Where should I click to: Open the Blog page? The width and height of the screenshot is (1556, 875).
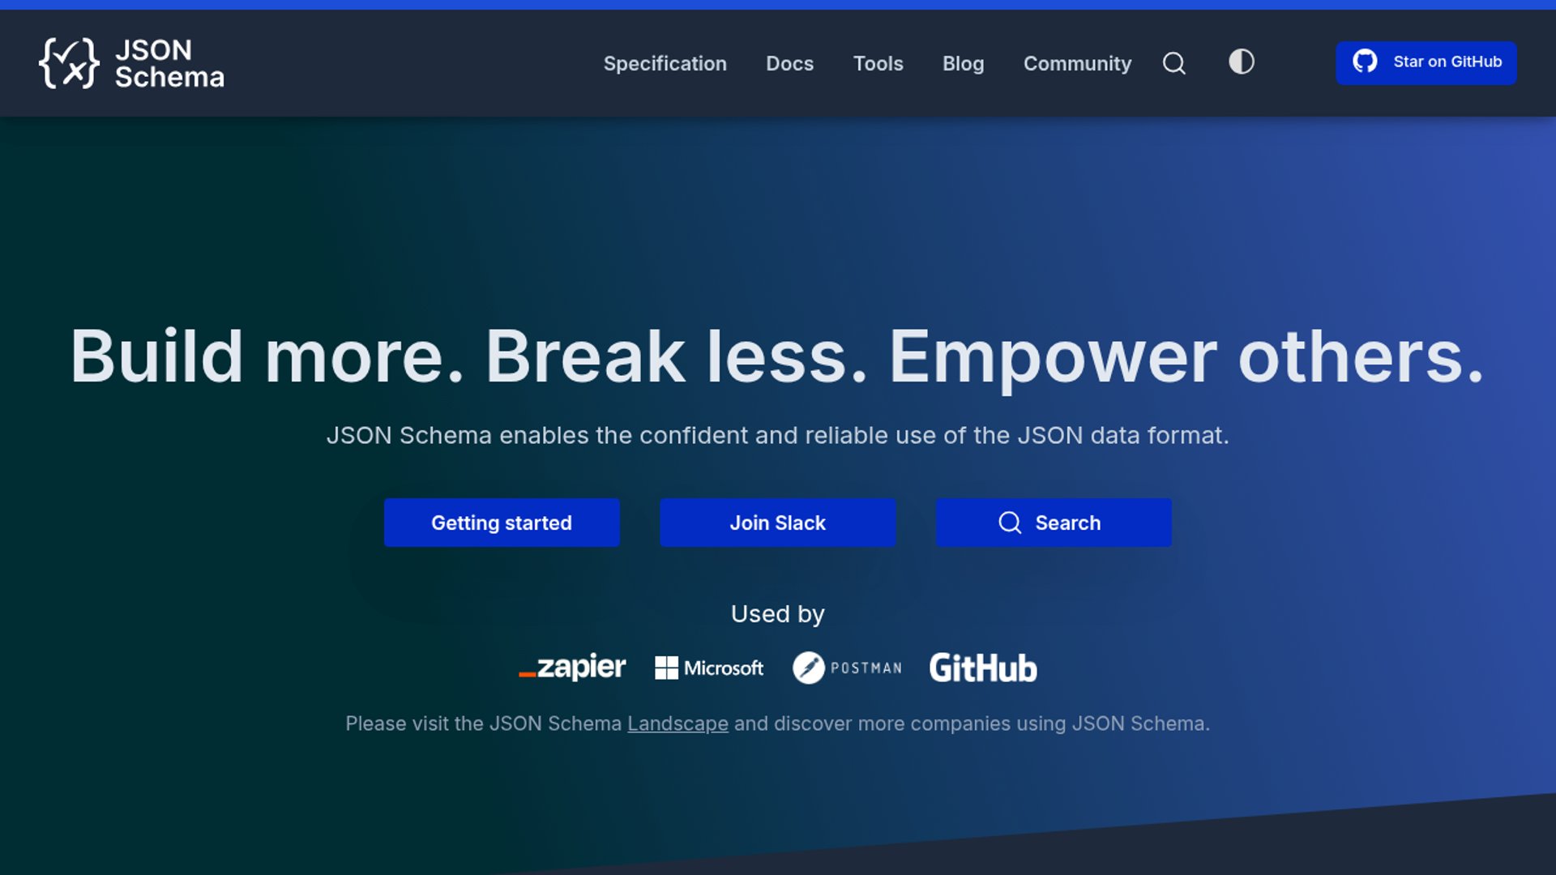pyautogui.click(x=964, y=63)
